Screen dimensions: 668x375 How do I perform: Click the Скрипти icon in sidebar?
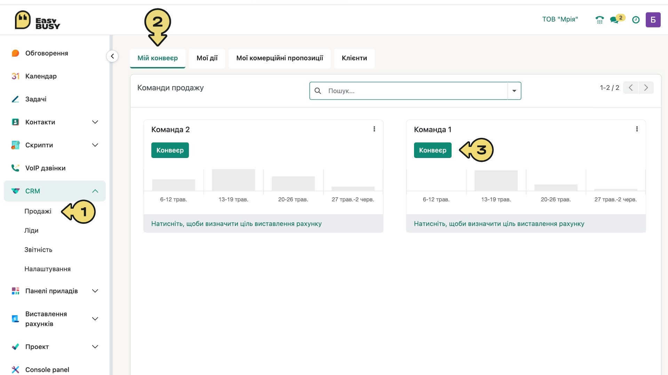click(15, 145)
